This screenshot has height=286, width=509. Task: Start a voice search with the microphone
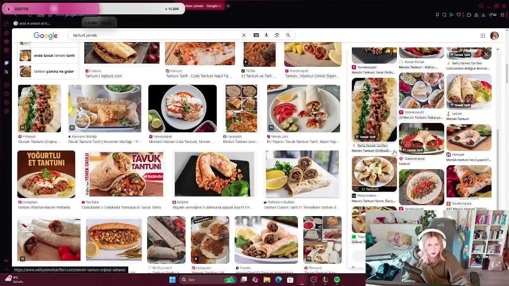point(266,35)
